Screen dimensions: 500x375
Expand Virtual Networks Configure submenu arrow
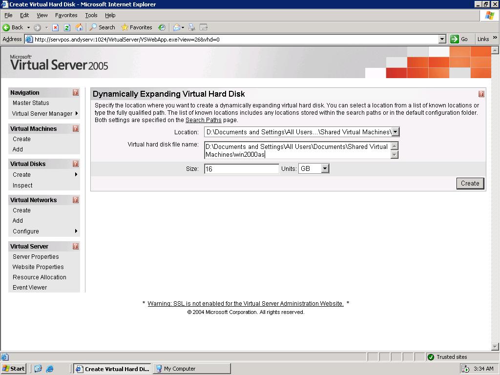(76, 231)
